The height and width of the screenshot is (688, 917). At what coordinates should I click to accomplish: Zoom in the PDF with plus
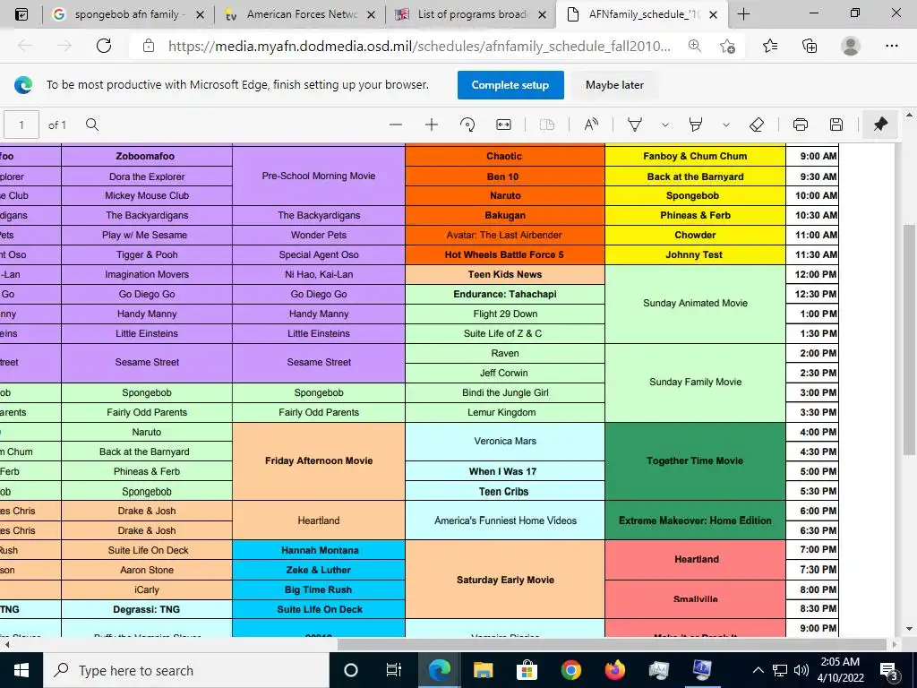[432, 124]
